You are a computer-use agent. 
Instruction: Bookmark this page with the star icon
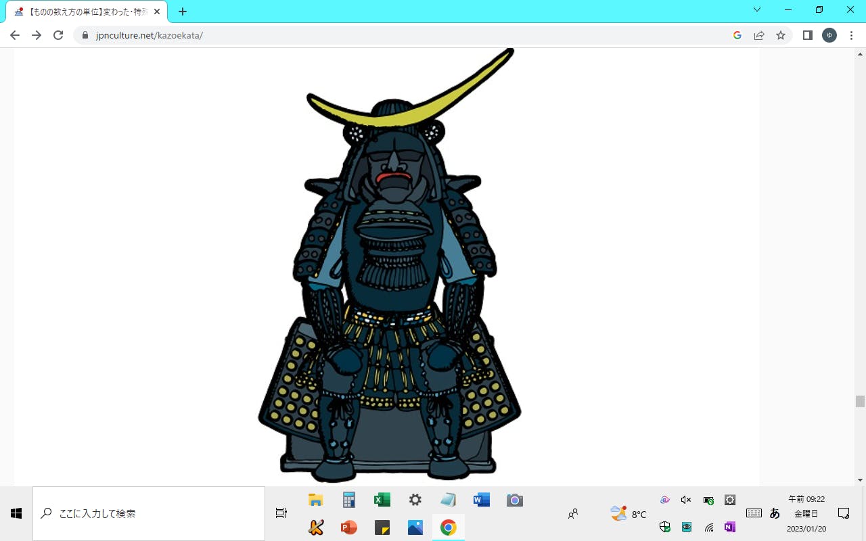click(781, 35)
